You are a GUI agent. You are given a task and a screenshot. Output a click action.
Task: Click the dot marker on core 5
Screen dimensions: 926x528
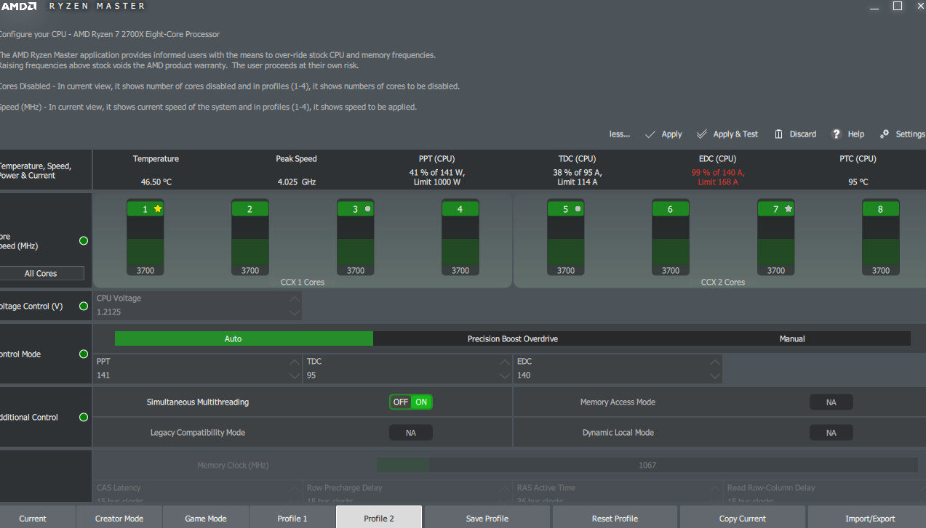pos(578,209)
